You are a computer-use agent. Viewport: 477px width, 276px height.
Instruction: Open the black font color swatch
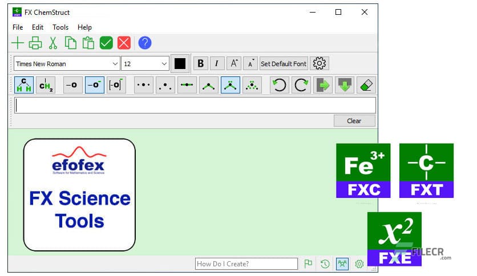(180, 64)
